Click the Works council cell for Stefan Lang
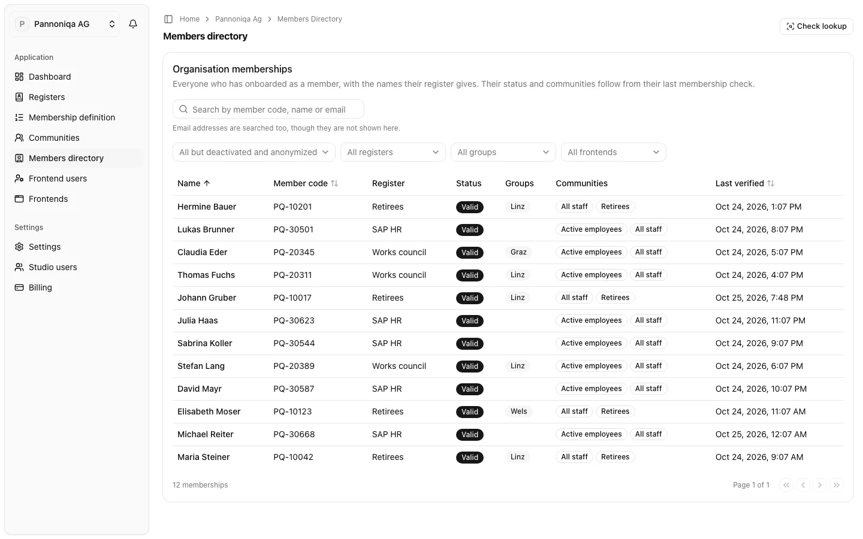 click(x=399, y=366)
